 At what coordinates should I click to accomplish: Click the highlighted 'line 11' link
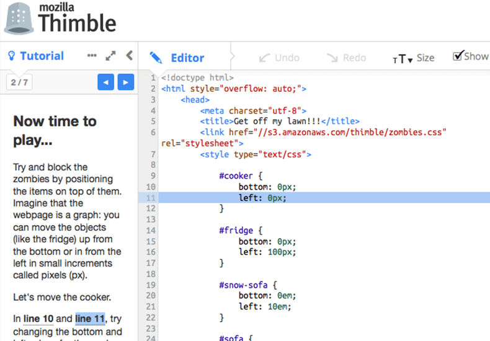[x=90, y=319]
